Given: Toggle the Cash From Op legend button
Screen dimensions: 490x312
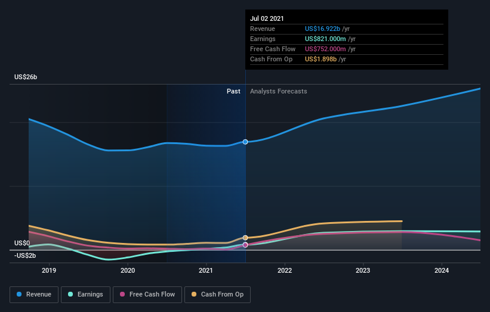Looking at the screenshot, I should [x=217, y=295].
